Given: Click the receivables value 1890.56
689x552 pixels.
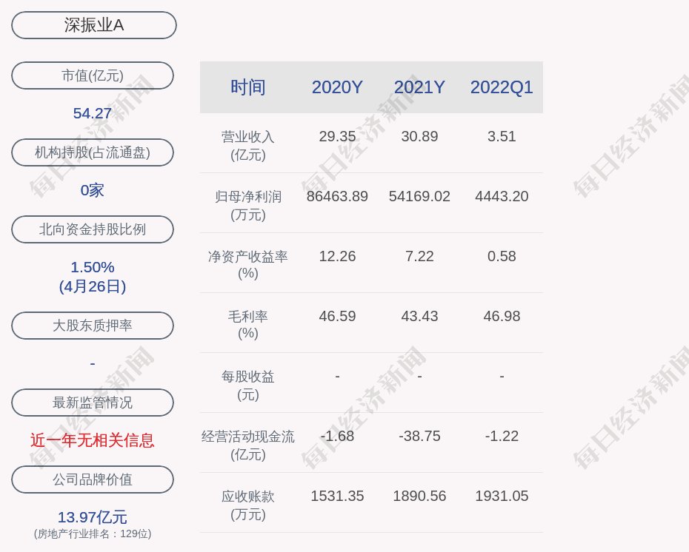Looking at the screenshot, I should [419, 496].
